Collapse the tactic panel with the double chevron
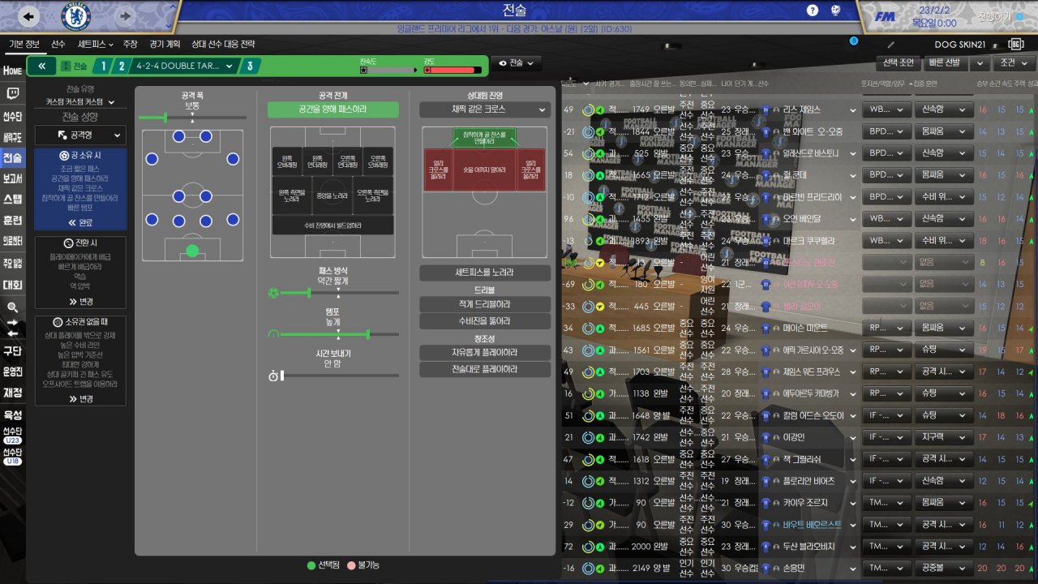The height and width of the screenshot is (584, 1038). click(41, 67)
